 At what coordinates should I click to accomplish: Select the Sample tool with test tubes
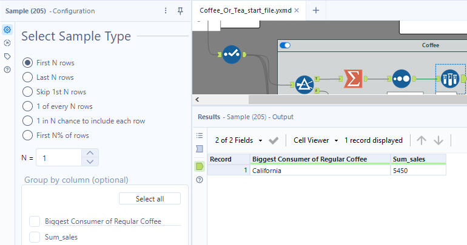(450, 79)
